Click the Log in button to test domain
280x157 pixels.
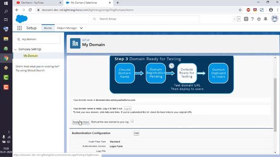pyautogui.click(x=127, y=109)
